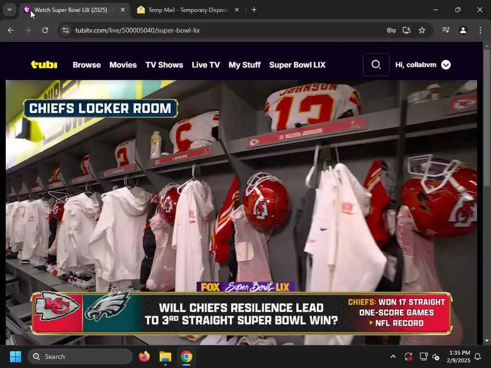This screenshot has width=491, height=368.
Task: Expand the tab search dropdown arrow
Action: (x=10, y=10)
